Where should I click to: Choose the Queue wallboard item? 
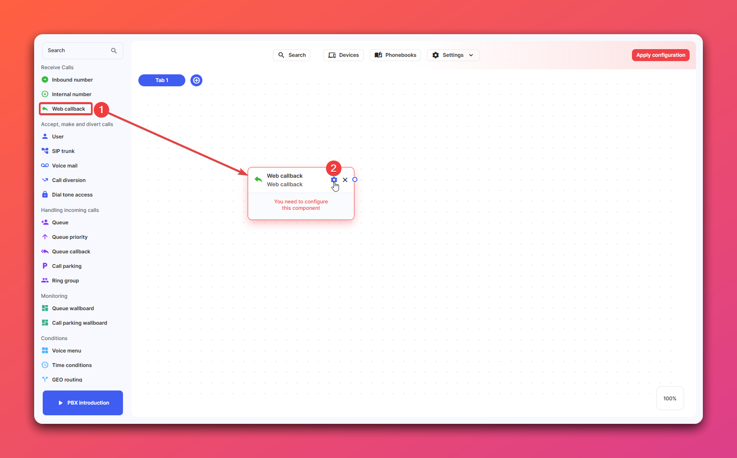[x=73, y=308]
